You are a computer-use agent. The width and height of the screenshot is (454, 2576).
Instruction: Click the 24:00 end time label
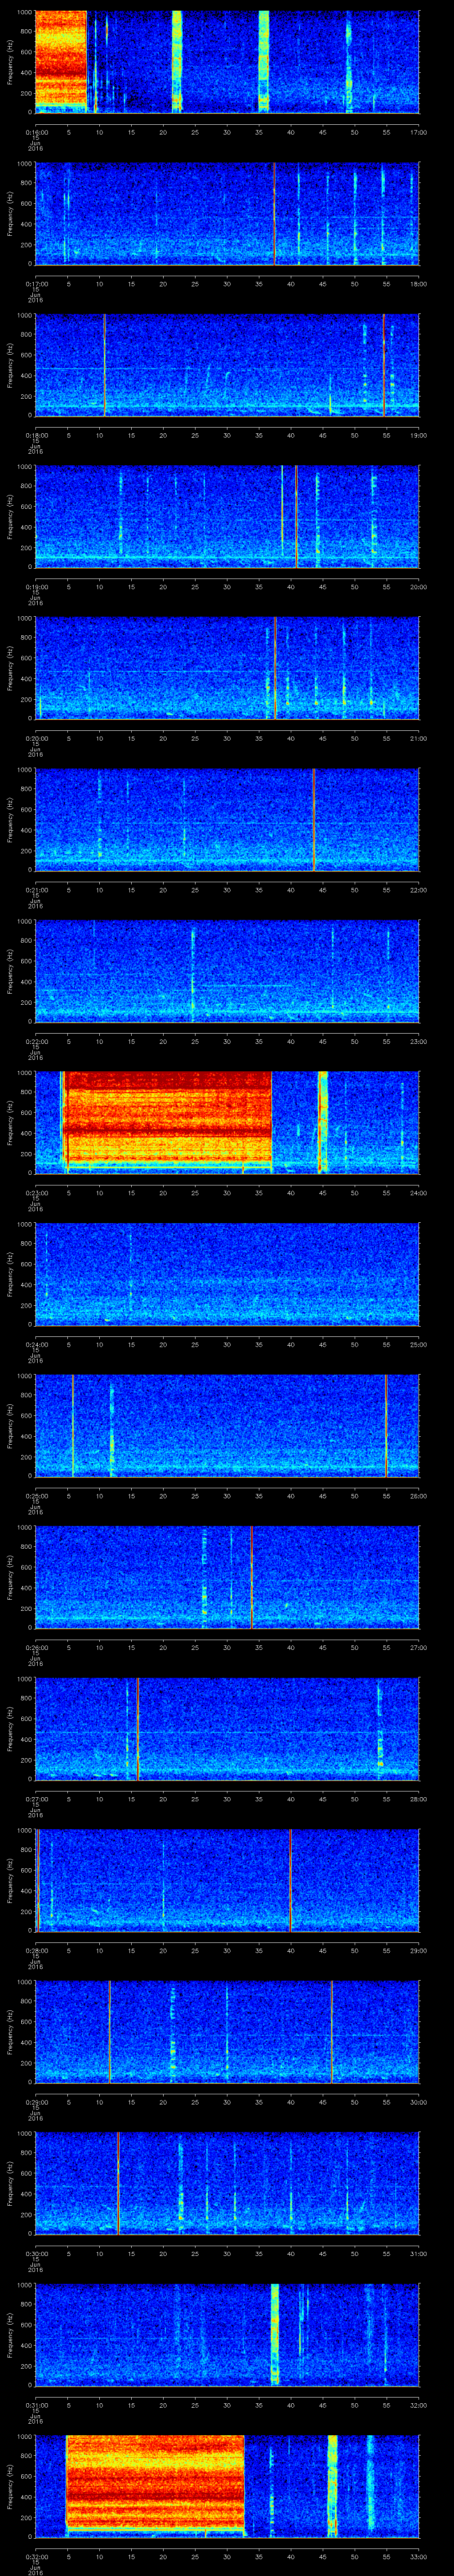pyautogui.click(x=418, y=1193)
